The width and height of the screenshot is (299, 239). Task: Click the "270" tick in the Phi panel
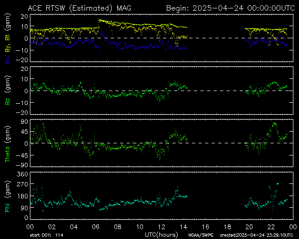[x=22, y=184]
